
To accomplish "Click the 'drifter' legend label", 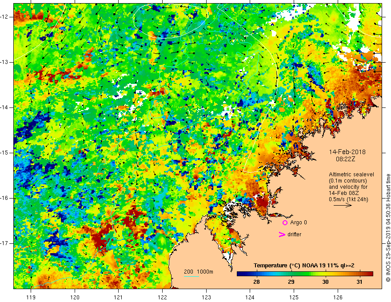I will coord(294,234).
